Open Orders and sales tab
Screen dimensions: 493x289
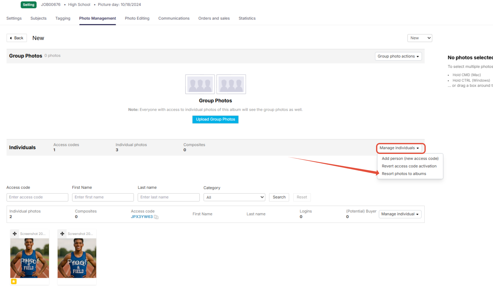(214, 18)
